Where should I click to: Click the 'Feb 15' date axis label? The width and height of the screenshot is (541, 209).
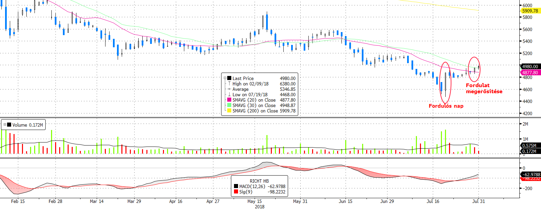pos(18,201)
